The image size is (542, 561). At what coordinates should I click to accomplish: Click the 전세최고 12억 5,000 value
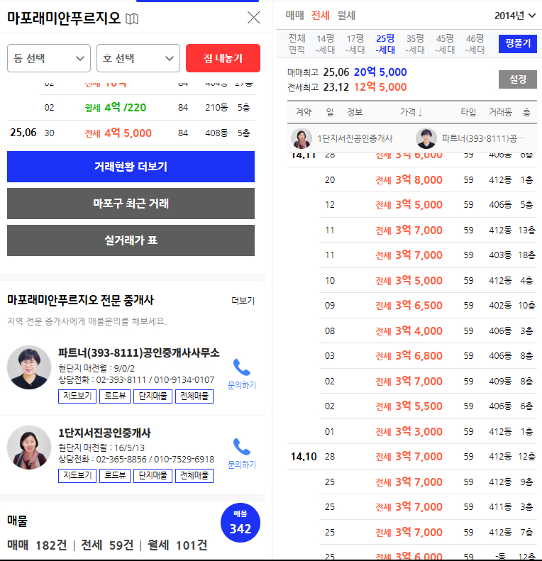(380, 87)
